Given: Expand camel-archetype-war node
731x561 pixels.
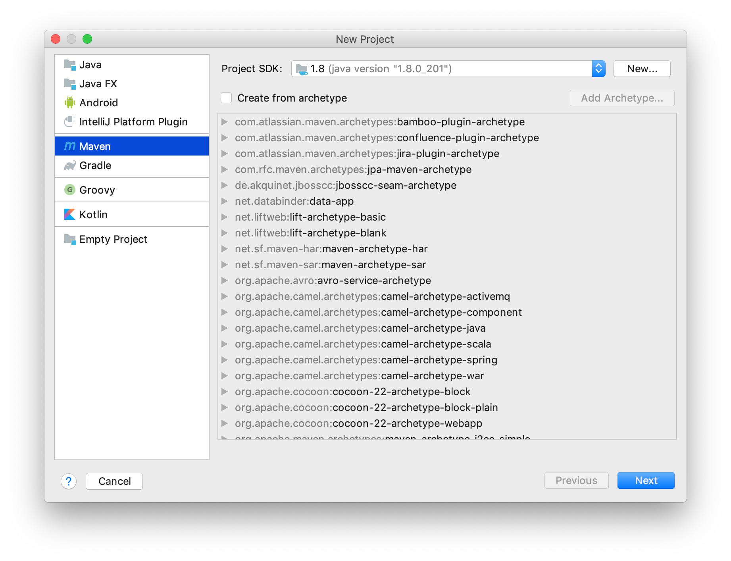Looking at the screenshot, I should click(x=225, y=375).
